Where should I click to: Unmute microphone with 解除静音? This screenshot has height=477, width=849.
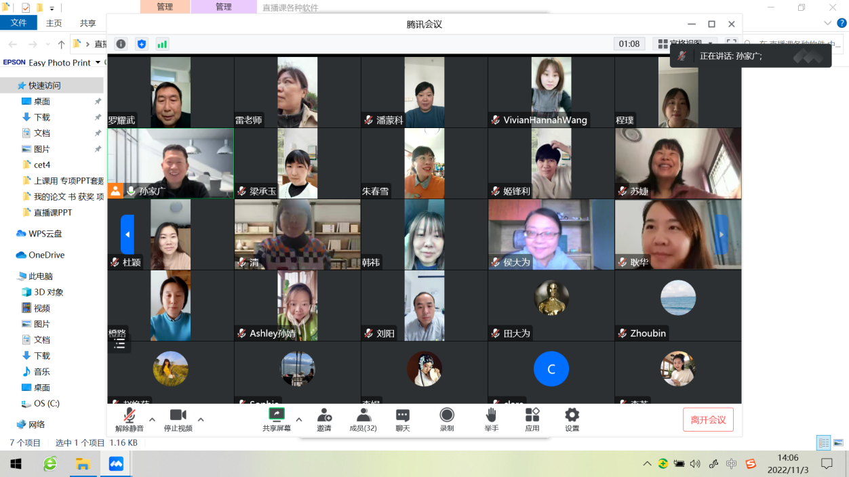(x=129, y=415)
